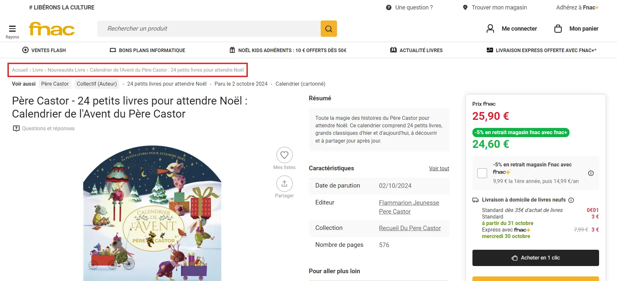Open NOËL KIDS ADHÉRENTS offer menu item
This screenshot has width=617, height=281.
click(288, 50)
